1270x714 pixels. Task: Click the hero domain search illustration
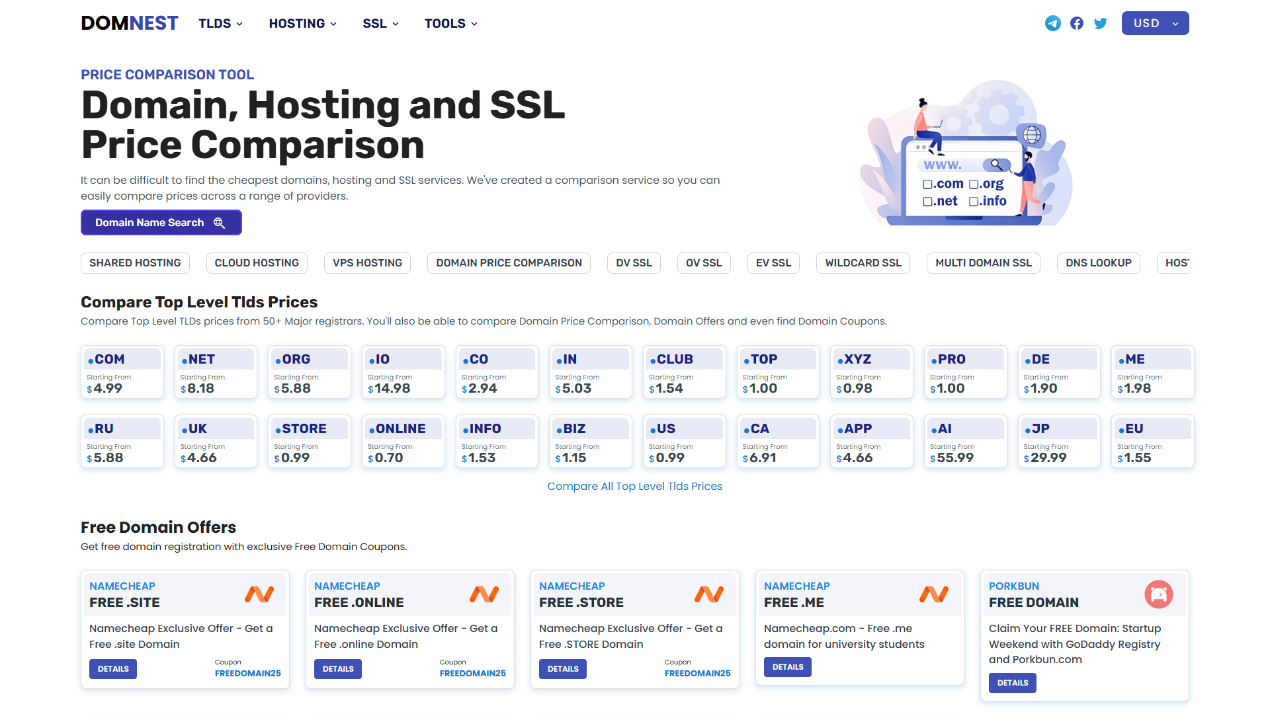click(966, 155)
